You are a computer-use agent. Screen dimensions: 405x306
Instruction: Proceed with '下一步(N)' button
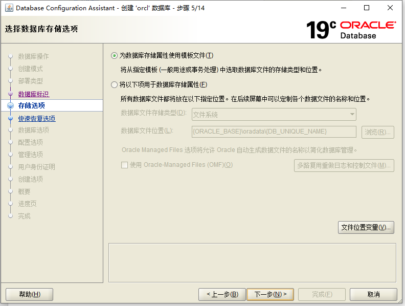click(270, 294)
